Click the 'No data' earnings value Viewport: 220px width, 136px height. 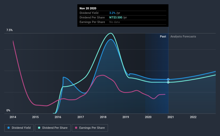coord(114,22)
